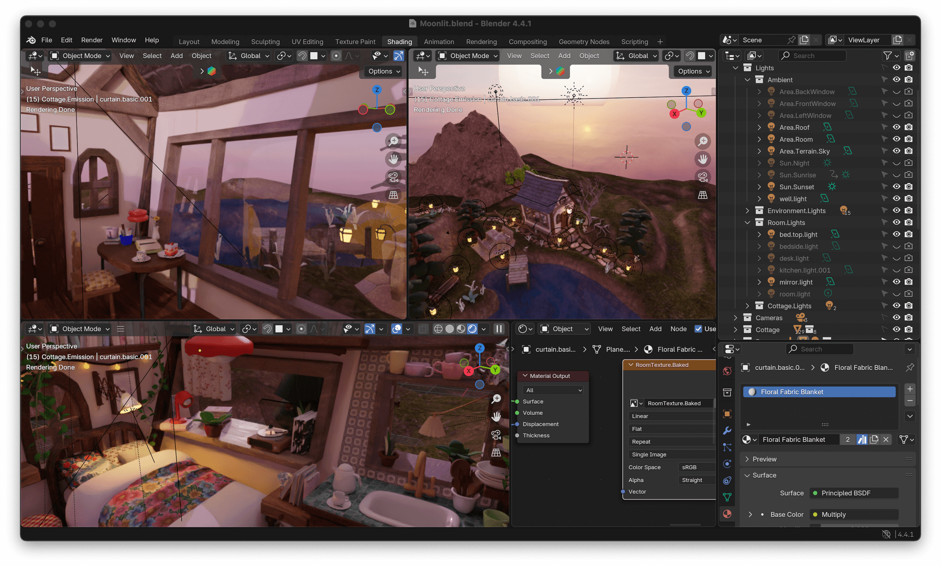Viewport: 941px width, 566px height.
Task: Click the red X axis on top-right gizmo
Action: [x=675, y=114]
